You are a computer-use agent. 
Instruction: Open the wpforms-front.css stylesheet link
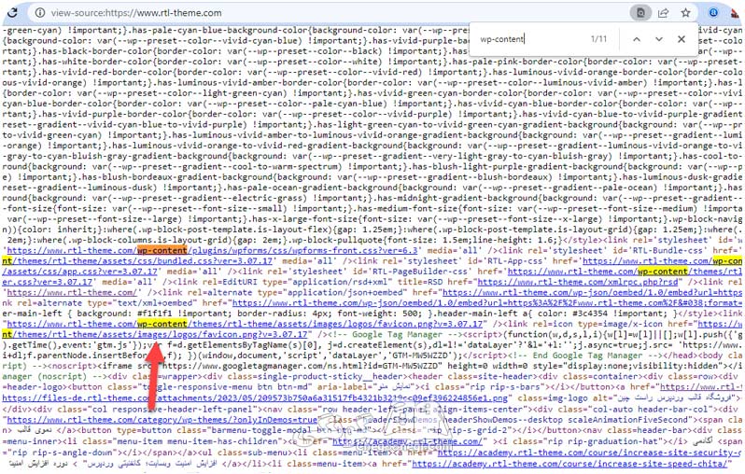(x=212, y=250)
